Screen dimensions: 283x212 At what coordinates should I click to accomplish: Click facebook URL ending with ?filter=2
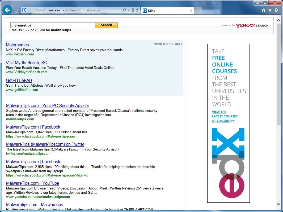click(47, 175)
